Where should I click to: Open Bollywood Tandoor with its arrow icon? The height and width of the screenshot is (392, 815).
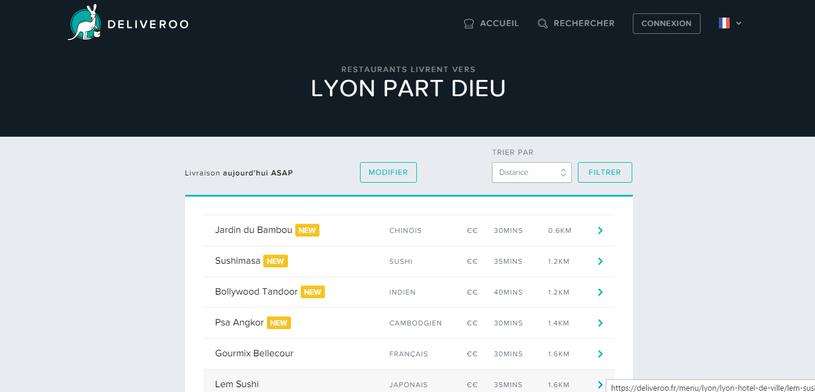[x=600, y=292]
